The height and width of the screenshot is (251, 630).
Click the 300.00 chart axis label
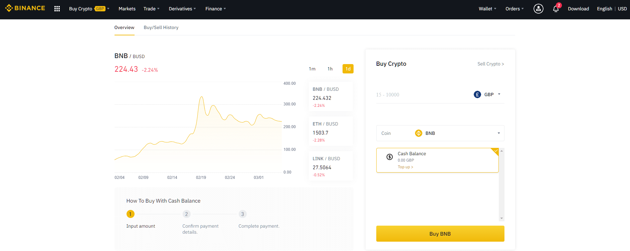coord(289,104)
